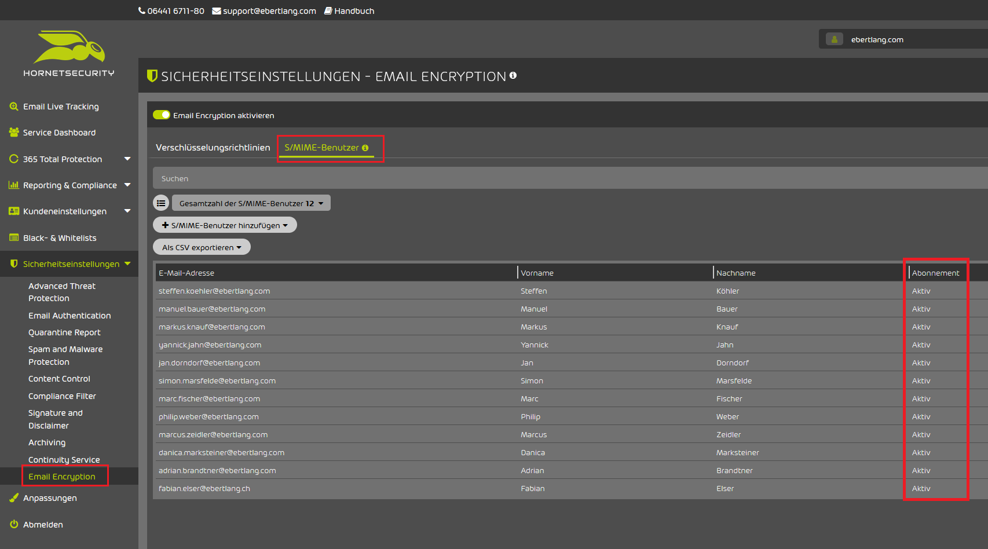The height and width of the screenshot is (549, 988).
Task: Click the Service Dashboard people icon
Action: click(14, 132)
